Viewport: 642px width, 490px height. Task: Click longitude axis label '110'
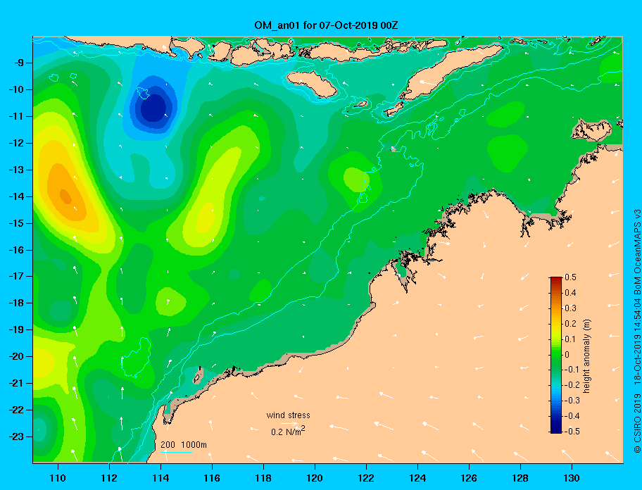point(58,478)
